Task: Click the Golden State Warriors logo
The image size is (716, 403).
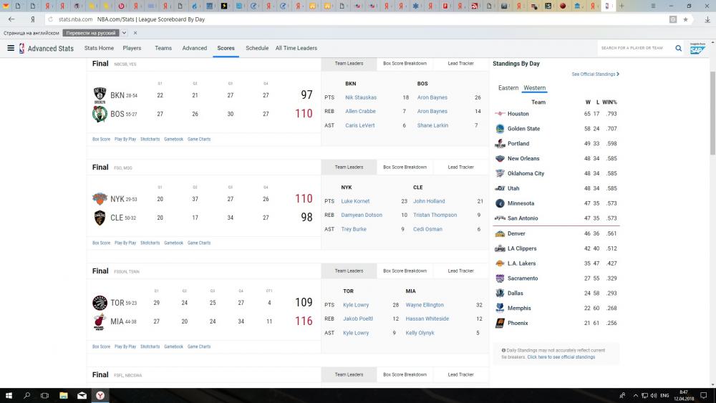Action: [500, 129]
